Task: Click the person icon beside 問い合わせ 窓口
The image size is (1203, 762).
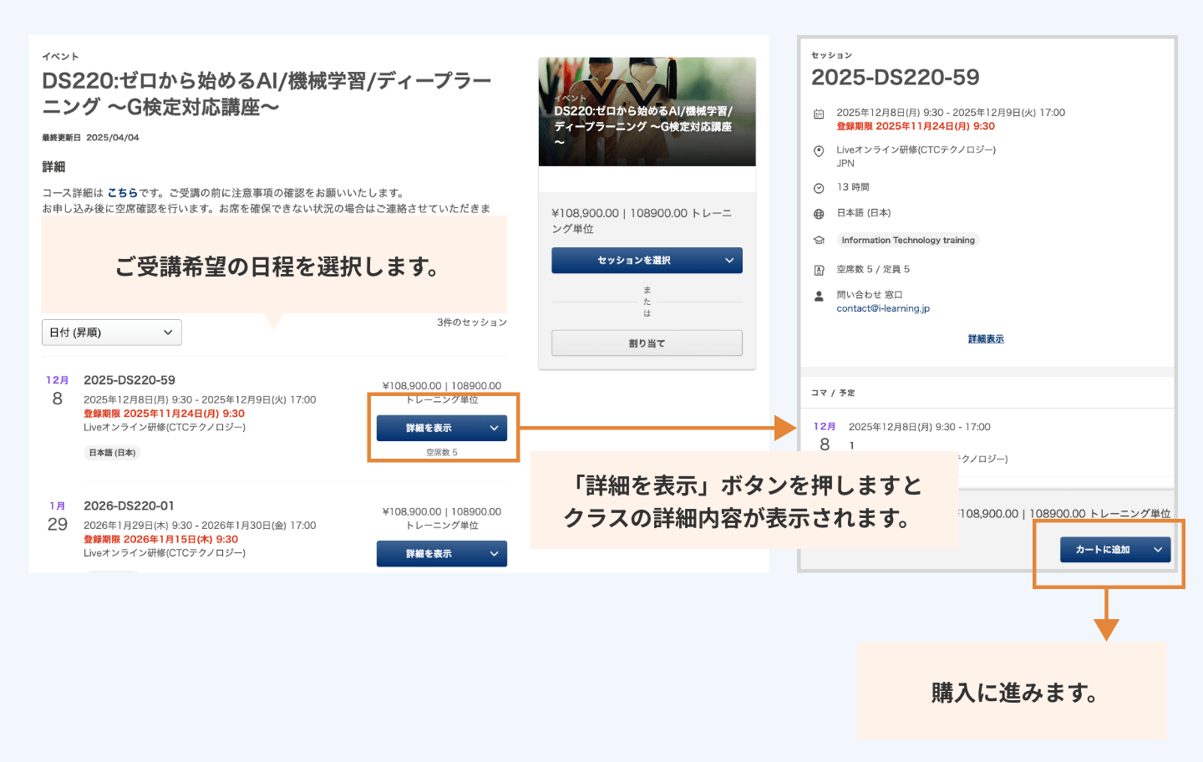Action: pyautogui.click(x=819, y=296)
